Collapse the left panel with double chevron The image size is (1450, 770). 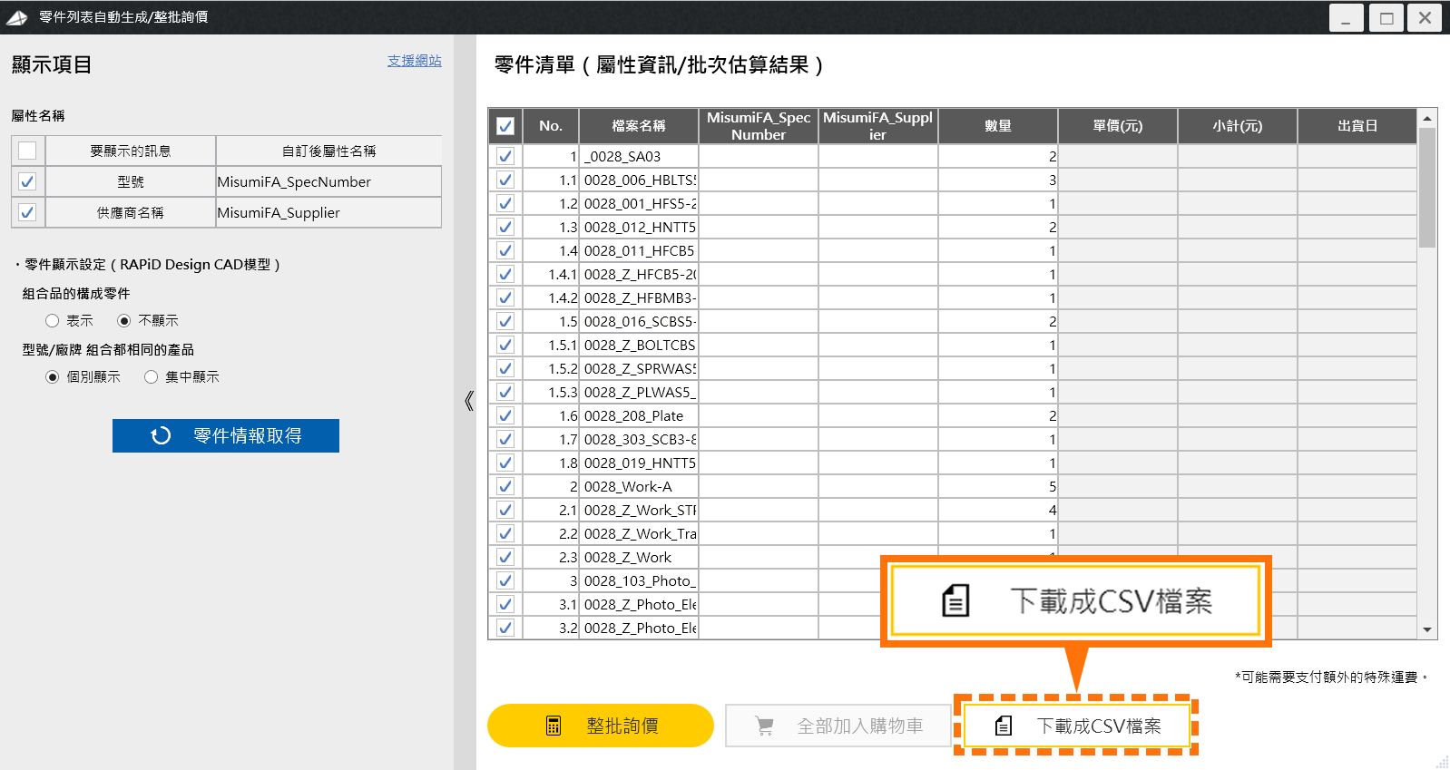(x=468, y=401)
